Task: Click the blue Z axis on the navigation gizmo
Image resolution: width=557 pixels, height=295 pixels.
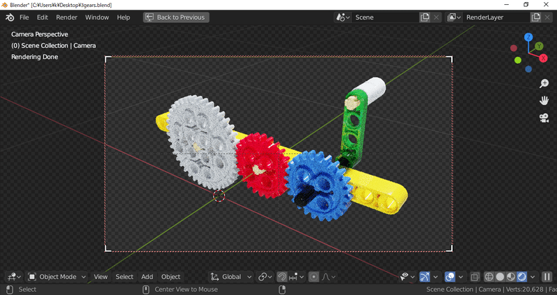Action: (528, 37)
